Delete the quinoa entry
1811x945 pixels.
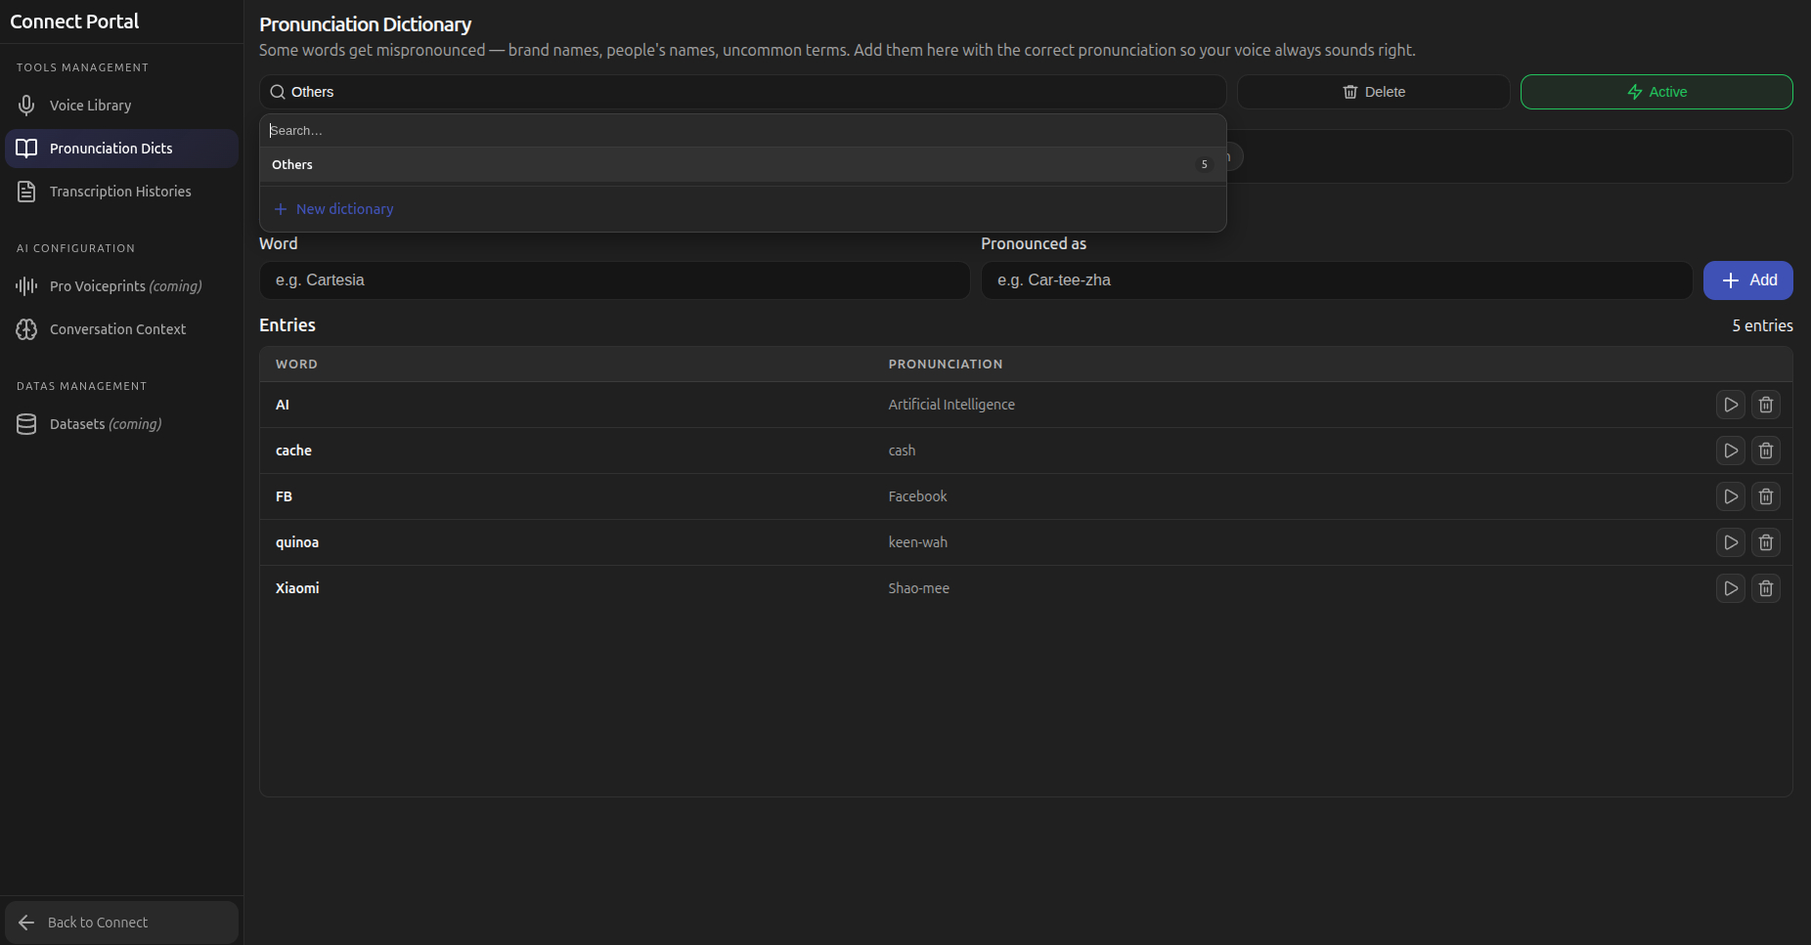pyautogui.click(x=1765, y=542)
